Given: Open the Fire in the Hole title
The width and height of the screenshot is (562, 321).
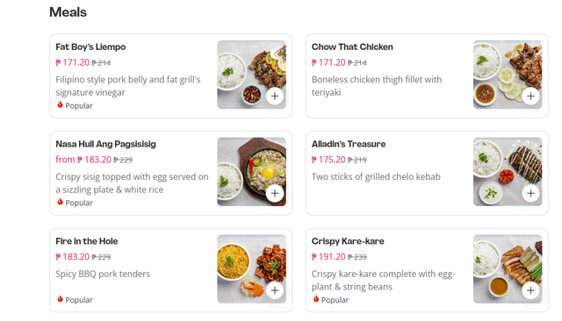Looking at the screenshot, I should point(87,241).
